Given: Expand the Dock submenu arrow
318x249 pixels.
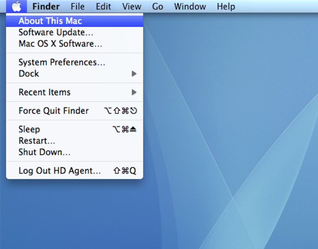Looking at the screenshot, I should (x=134, y=74).
